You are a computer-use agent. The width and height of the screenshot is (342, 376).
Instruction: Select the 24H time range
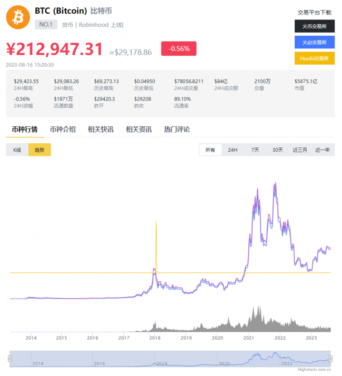233,150
